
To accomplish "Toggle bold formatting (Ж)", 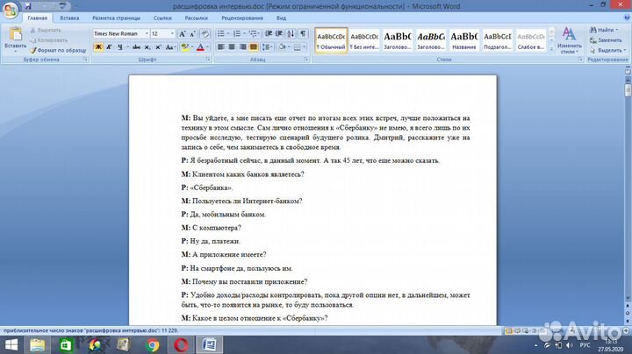I will click(97, 47).
